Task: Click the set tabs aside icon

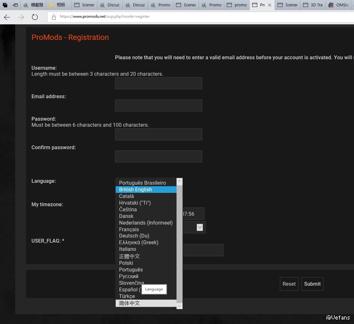Action: [x=15, y=5]
